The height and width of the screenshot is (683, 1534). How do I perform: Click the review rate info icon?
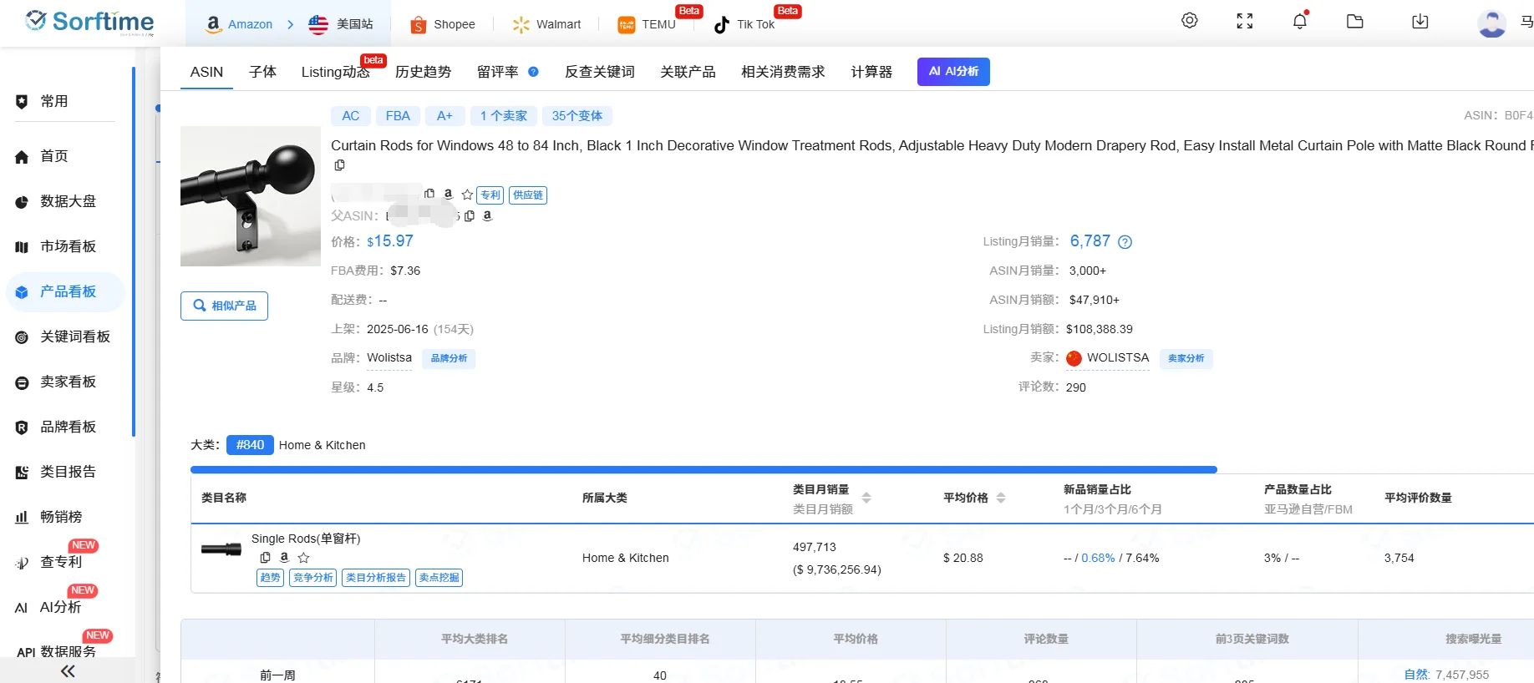click(533, 72)
